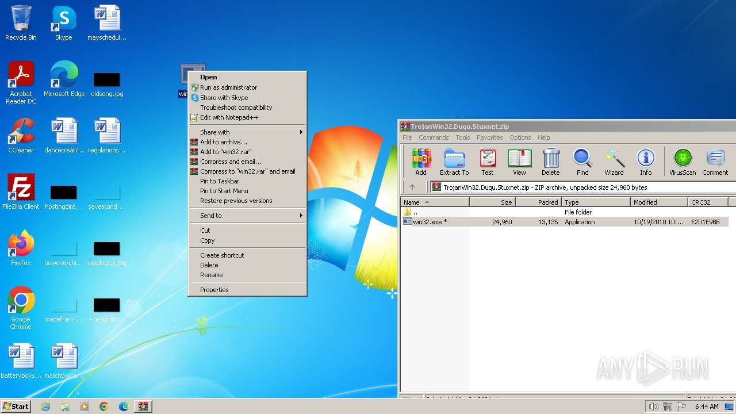The image size is (736, 414).
Task: Sort by the Modified column header
Action: [659, 202]
